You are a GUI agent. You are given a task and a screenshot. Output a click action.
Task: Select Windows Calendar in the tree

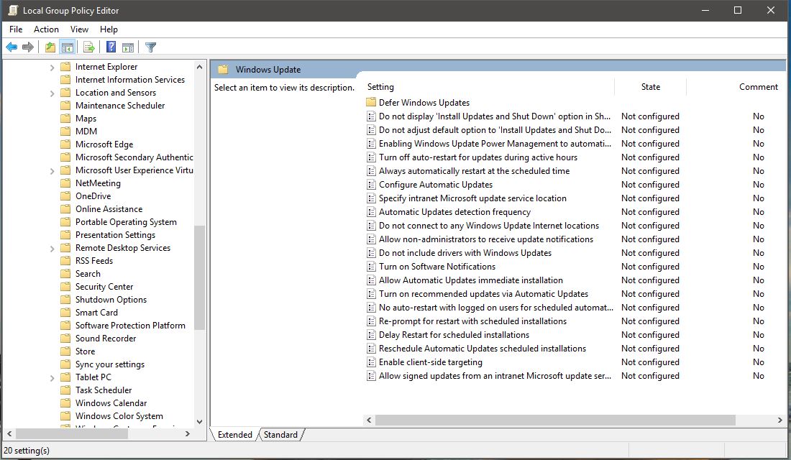coord(111,403)
